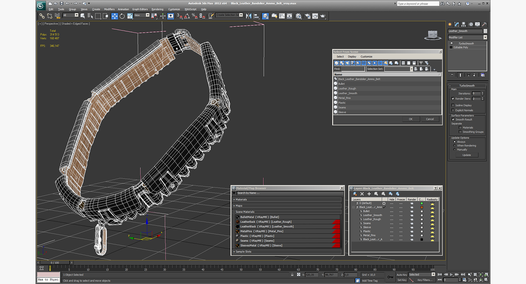Activate Select and Move tool
The image size is (526, 284).
click(114, 16)
